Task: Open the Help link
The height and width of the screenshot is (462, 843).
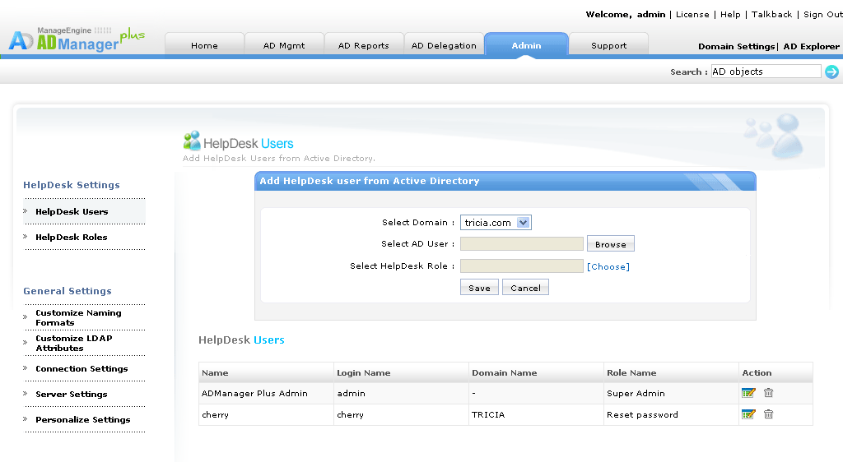Action: [x=730, y=15]
